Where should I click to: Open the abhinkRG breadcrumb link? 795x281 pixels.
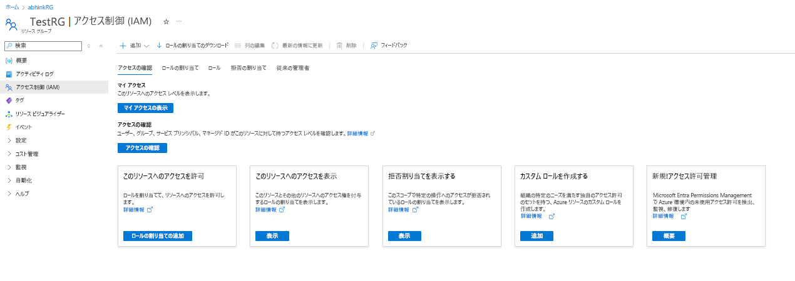point(39,6)
